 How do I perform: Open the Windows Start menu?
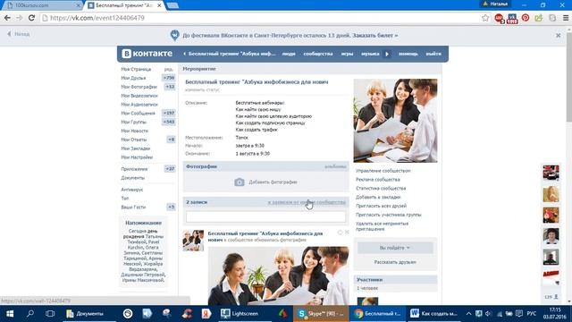pos(10,314)
